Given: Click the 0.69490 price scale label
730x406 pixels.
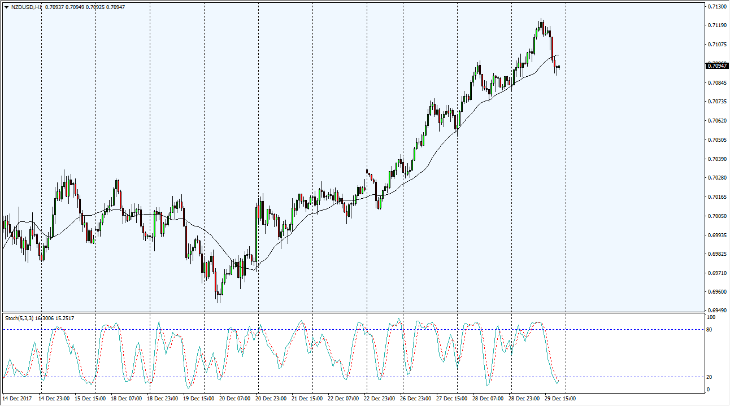Looking at the screenshot, I should point(716,311).
